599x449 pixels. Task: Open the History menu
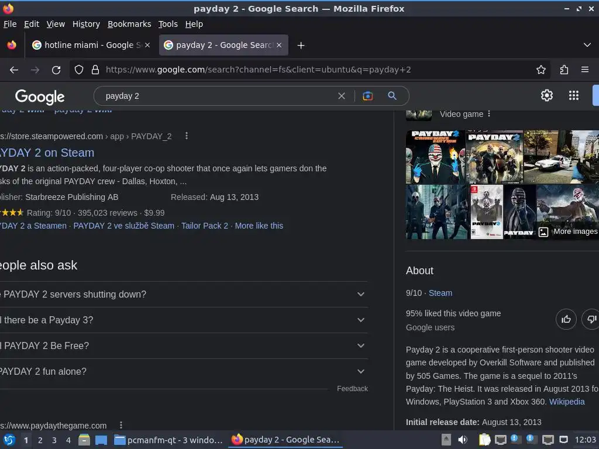click(86, 24)
